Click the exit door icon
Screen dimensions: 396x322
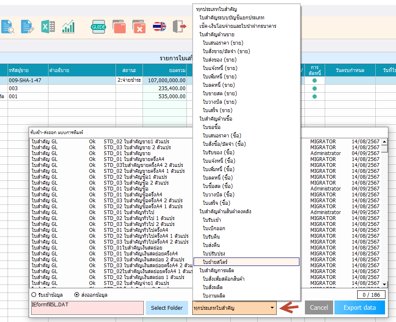(x=180, y=27)
